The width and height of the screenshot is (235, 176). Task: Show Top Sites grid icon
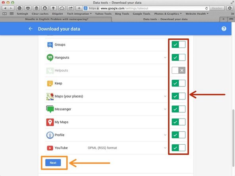[x=12, y=14]
